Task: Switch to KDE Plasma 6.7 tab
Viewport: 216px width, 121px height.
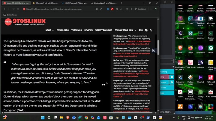Action: pyautogui.click(x=74, y=3)
